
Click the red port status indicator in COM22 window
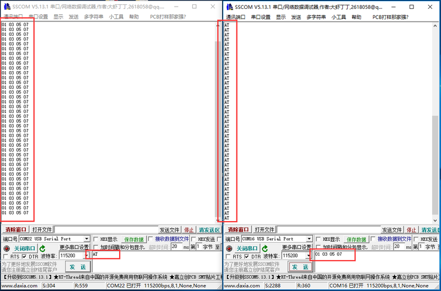(7, 249)
